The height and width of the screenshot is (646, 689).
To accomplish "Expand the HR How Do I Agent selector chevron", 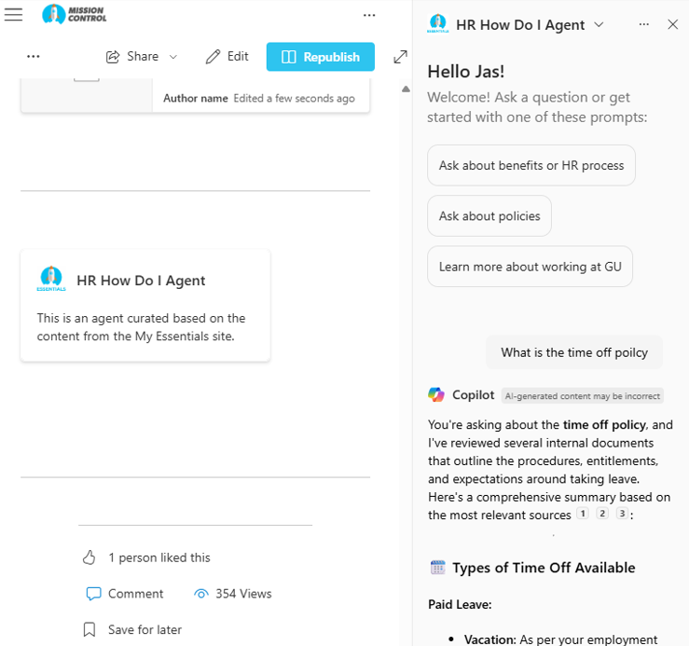I will (599, 24).
